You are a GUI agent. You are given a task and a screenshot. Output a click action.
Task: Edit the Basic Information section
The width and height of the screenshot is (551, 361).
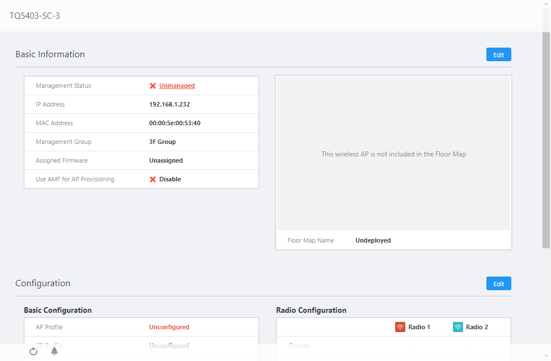point(498,54)
